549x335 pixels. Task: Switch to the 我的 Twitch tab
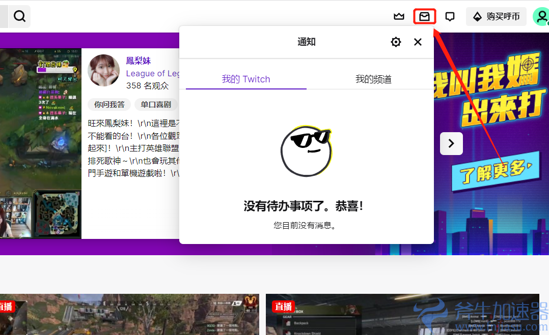coord(245,79)
